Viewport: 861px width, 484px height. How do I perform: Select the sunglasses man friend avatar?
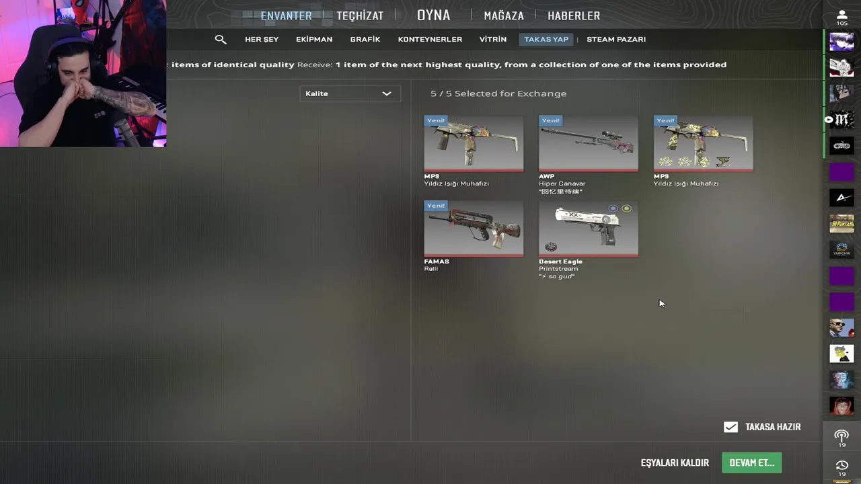841,327
